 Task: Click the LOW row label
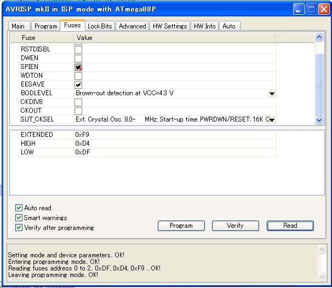tap(27, 152)
